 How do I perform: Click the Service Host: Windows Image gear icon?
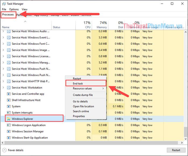pos(9,50)
